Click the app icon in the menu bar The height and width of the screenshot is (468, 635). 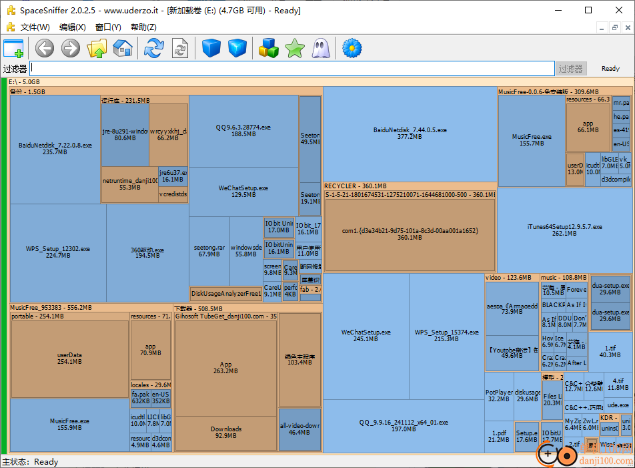point(11,27)
